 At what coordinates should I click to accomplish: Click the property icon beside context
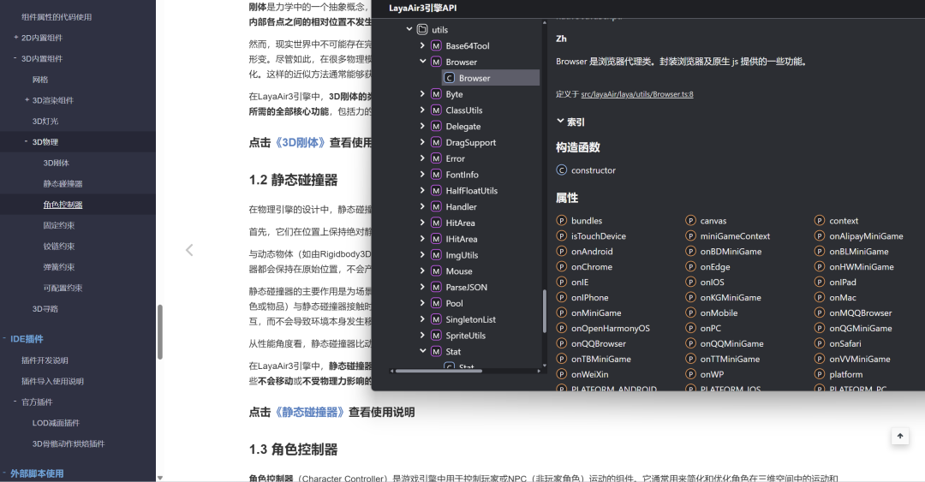[x=820, y=221]
